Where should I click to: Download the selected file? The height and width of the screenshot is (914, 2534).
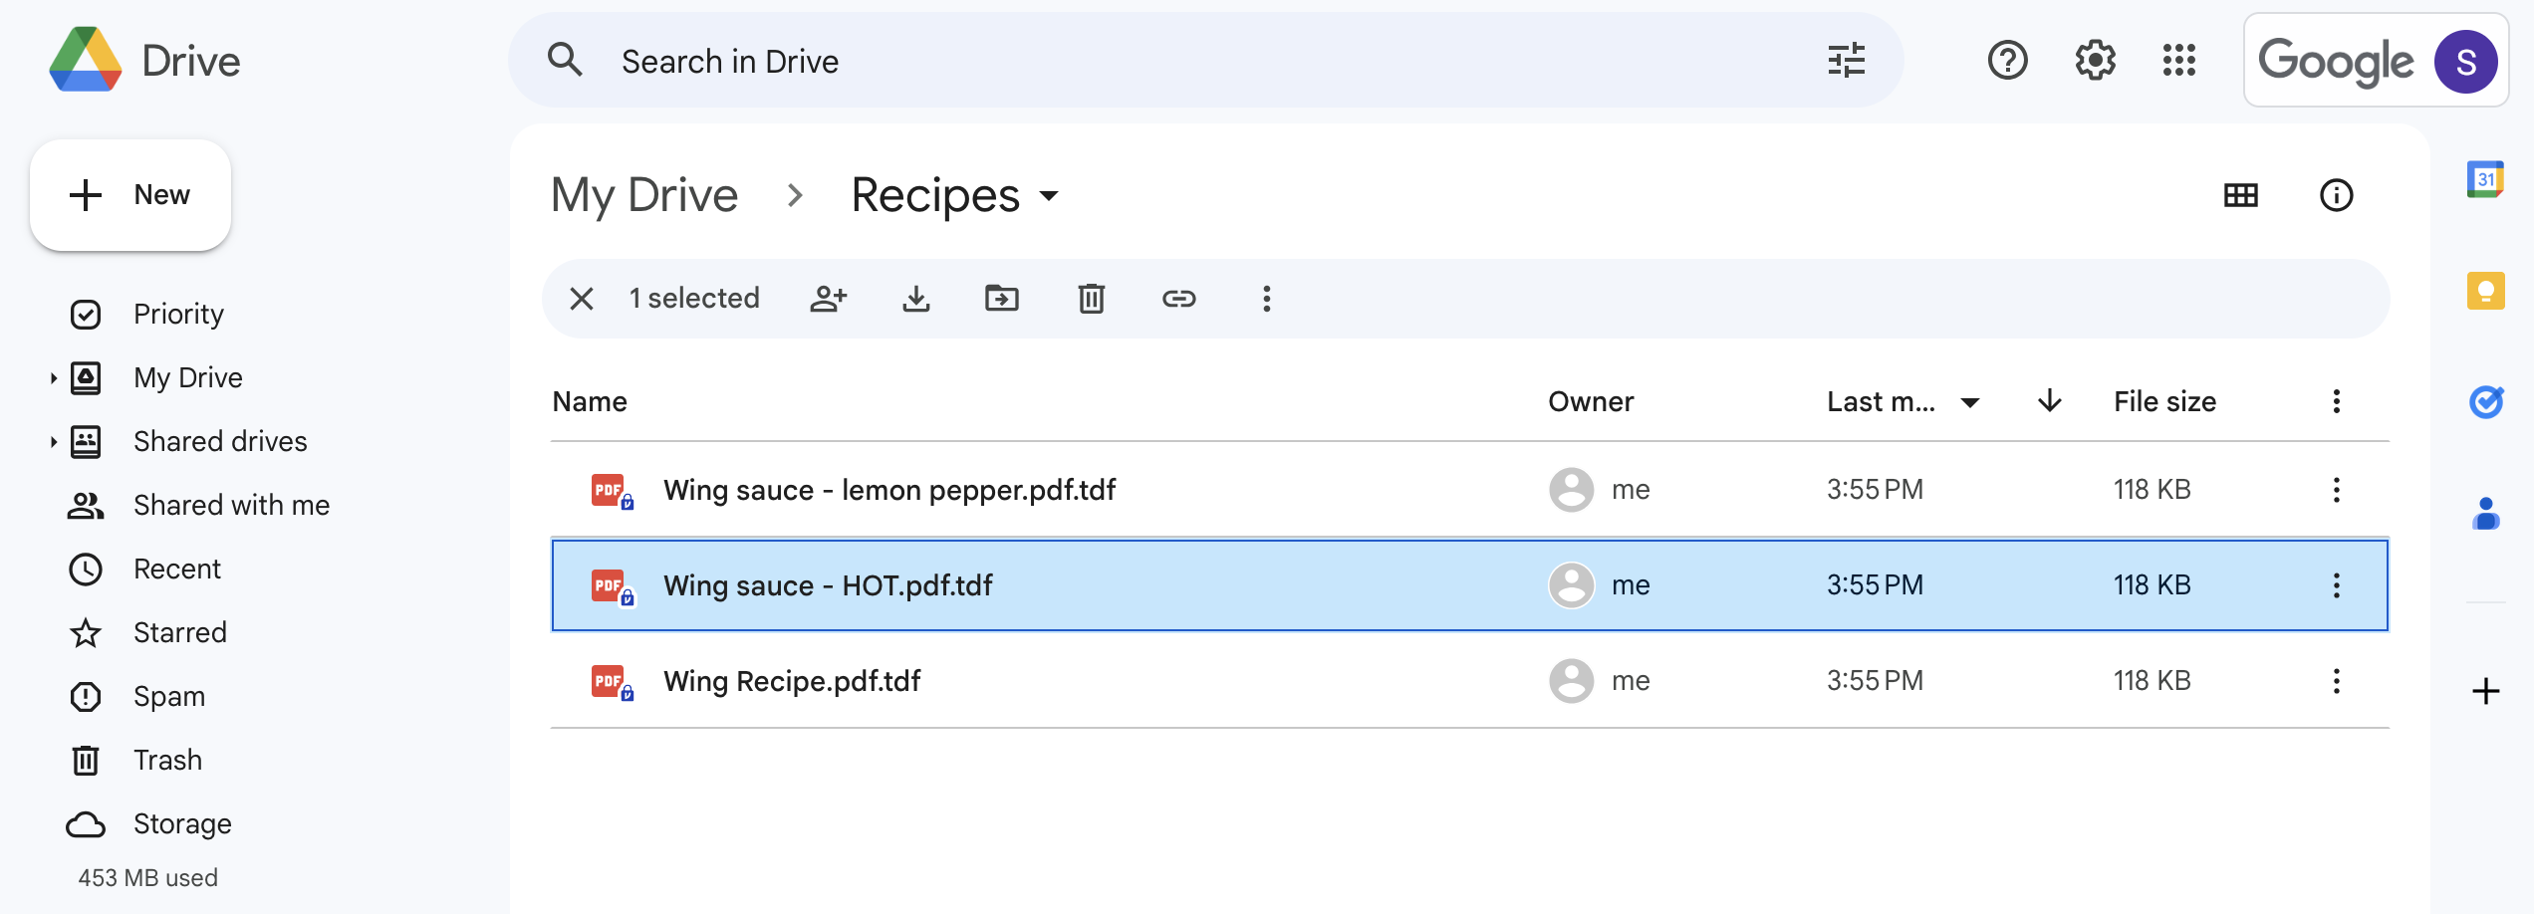click(x=916, y=299)
